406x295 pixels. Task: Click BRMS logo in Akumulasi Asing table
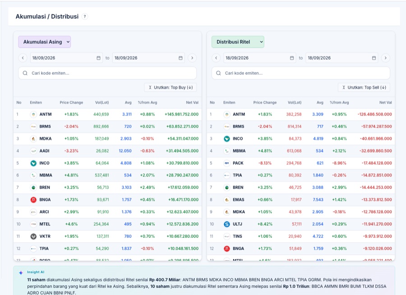(x=33, y=127)
